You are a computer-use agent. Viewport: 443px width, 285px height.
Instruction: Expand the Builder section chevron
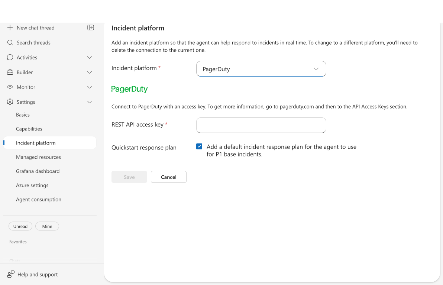90,72
